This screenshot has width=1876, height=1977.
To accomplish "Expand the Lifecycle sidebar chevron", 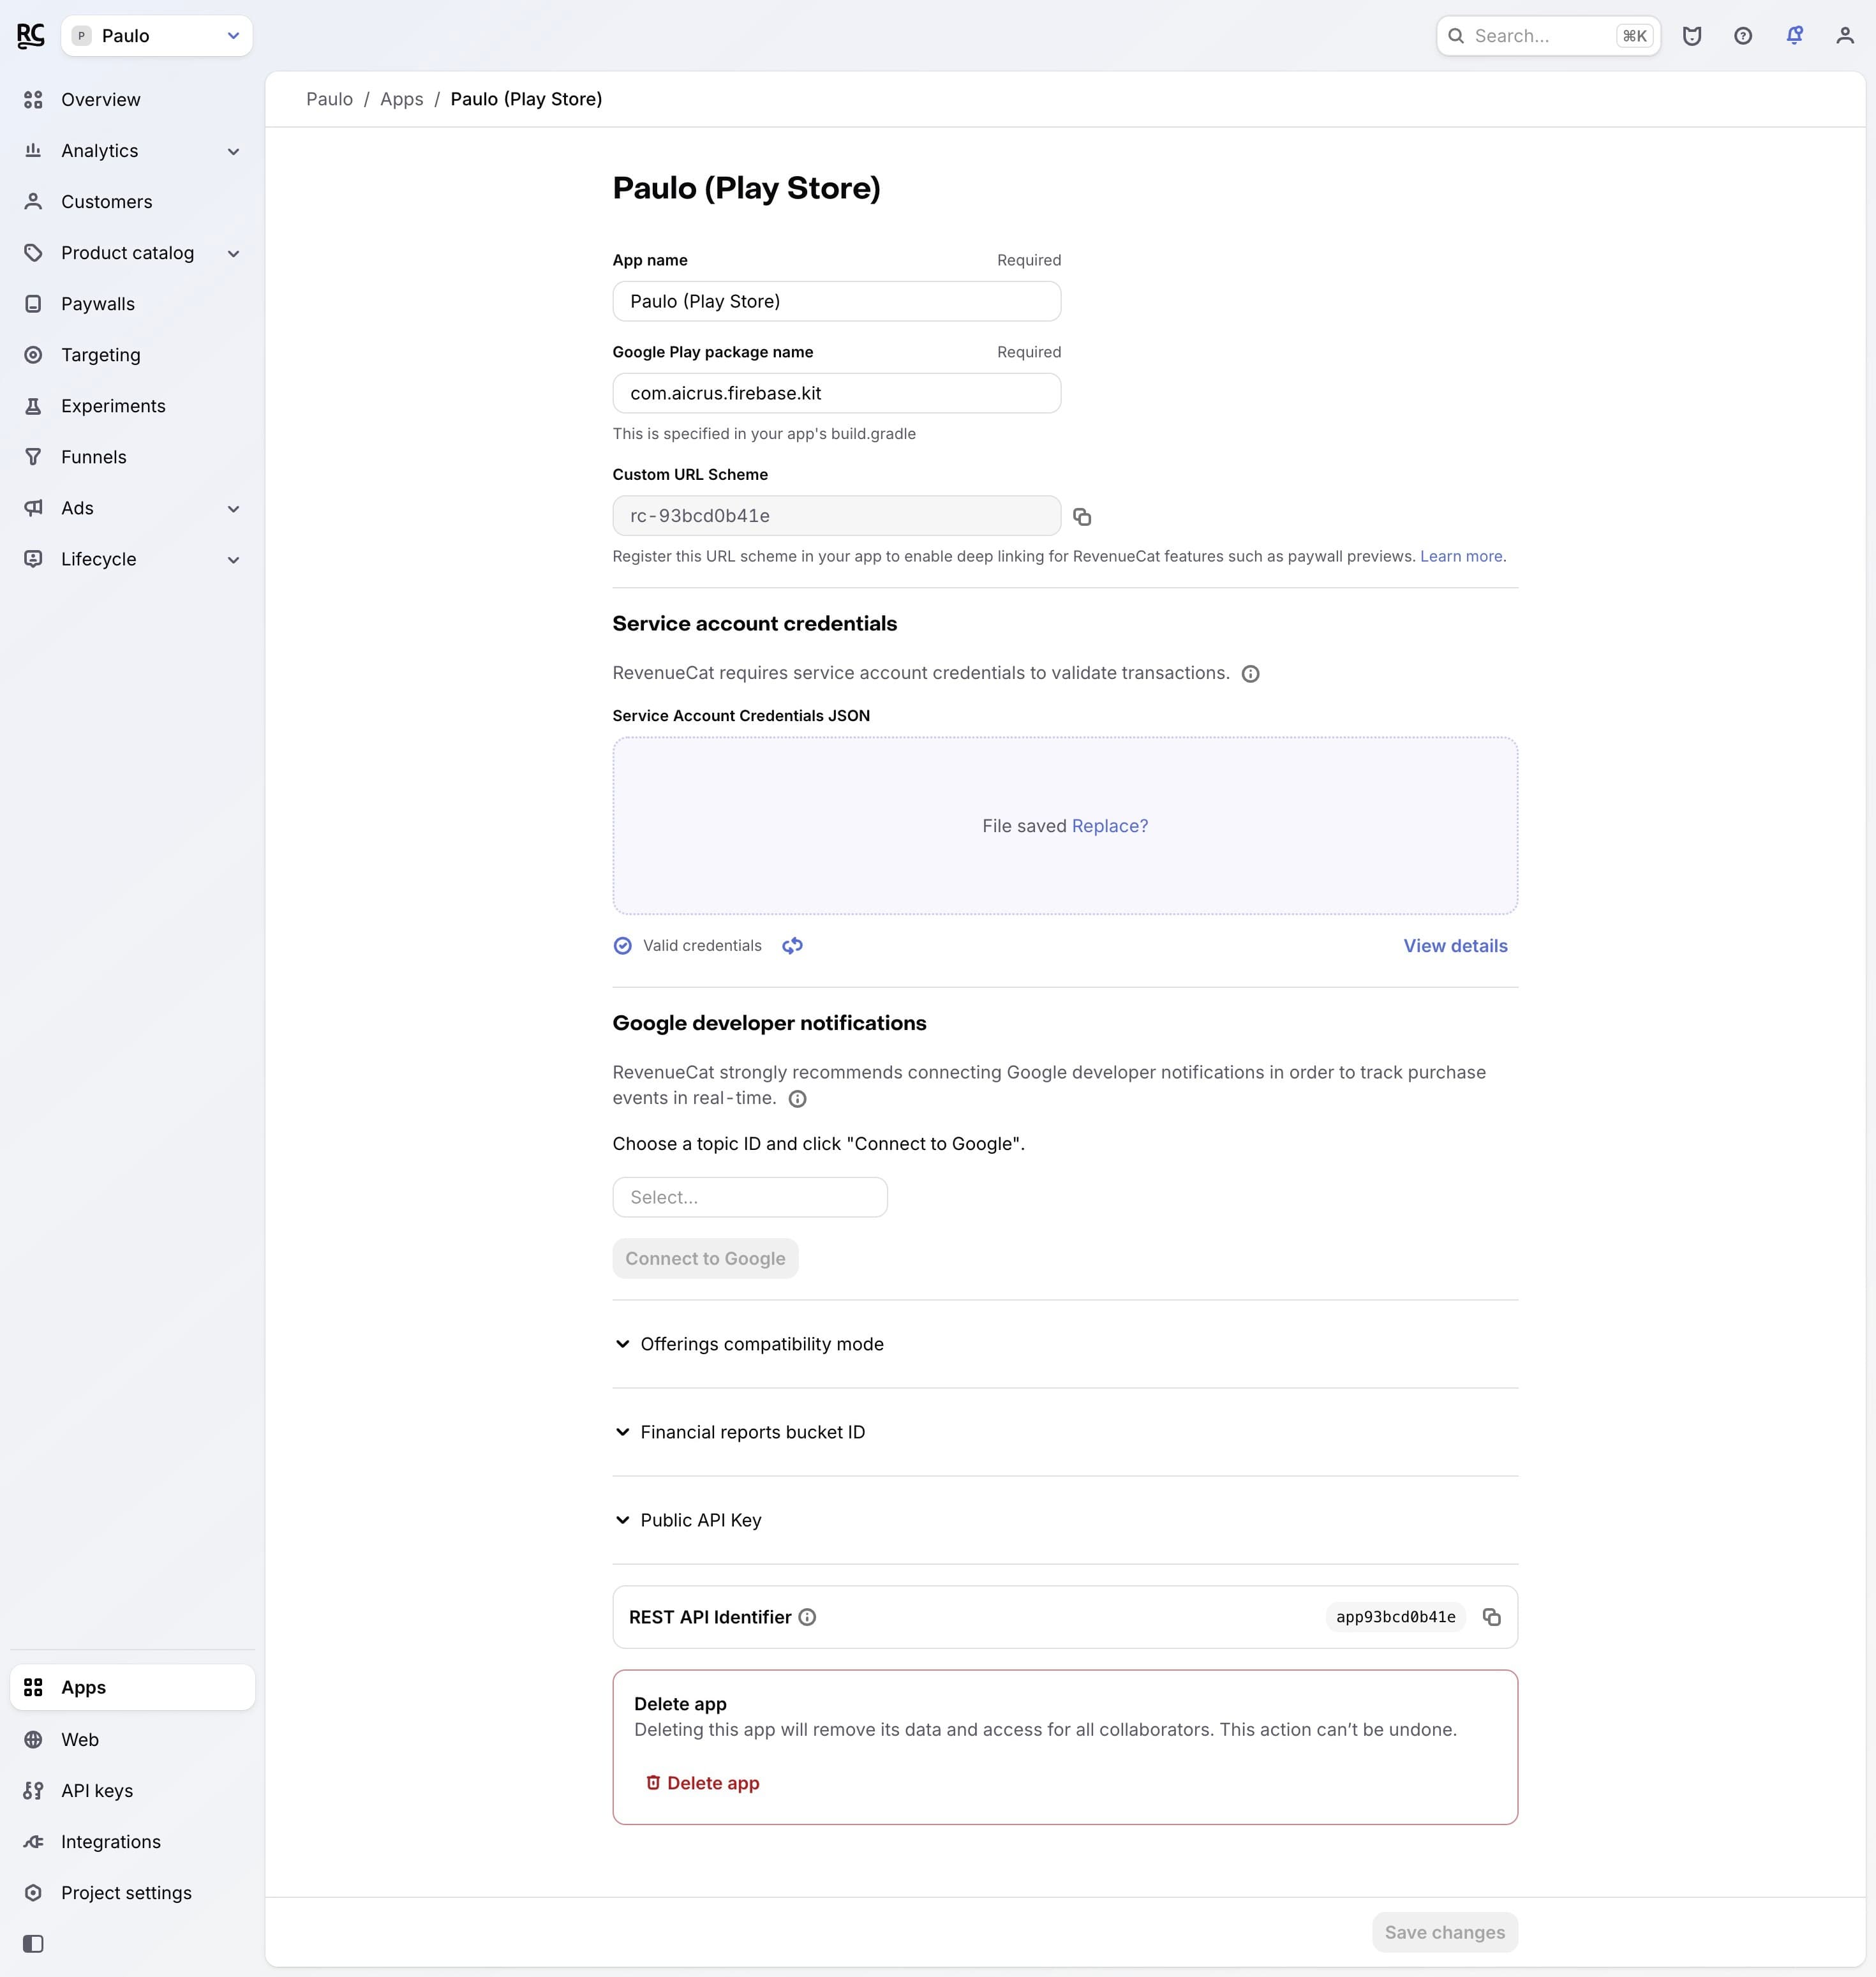I will (233, 560).
